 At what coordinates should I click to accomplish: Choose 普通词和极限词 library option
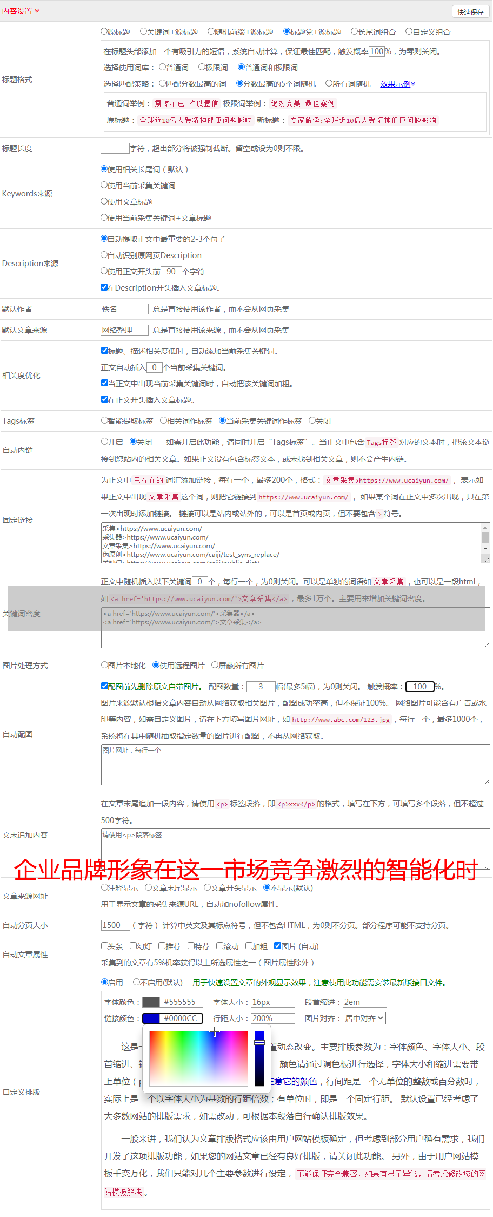241,67
